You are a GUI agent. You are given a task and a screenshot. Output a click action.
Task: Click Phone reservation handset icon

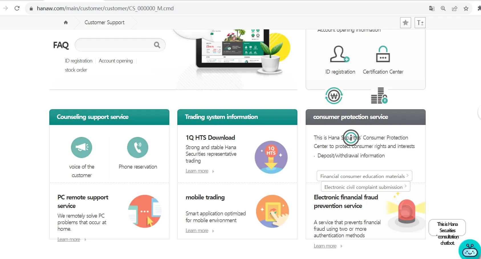click(x=138, y=147)
